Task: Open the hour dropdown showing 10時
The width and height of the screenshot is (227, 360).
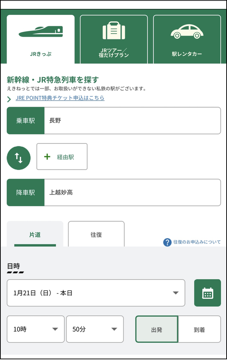Action: (35, 329)
